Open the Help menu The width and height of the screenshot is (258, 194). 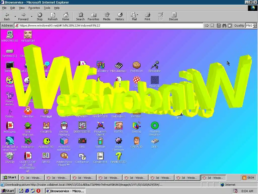(x=57, y=8)
